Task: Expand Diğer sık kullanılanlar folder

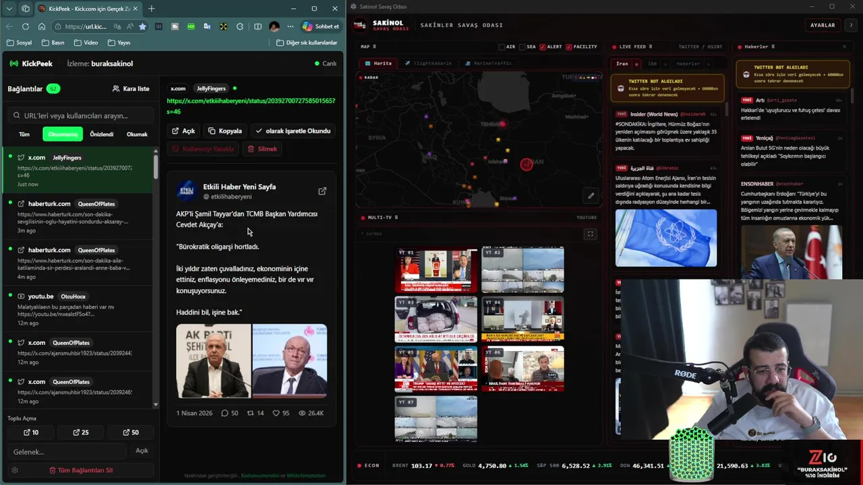Action: click(x=307, y=42)
